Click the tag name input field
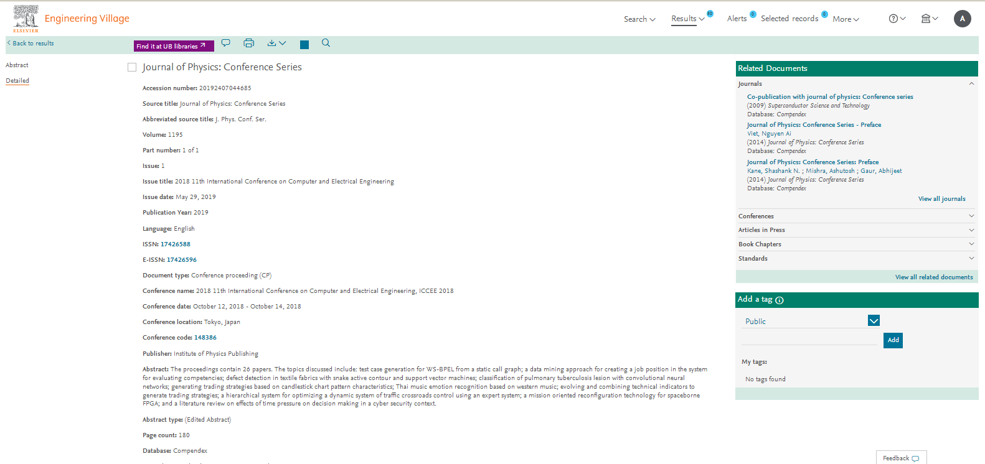Viewport: 985px width, 464px height. click(x=809, y=340)
